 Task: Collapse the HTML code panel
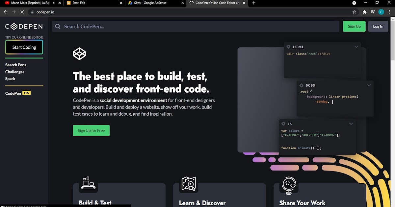click(356, 47)
